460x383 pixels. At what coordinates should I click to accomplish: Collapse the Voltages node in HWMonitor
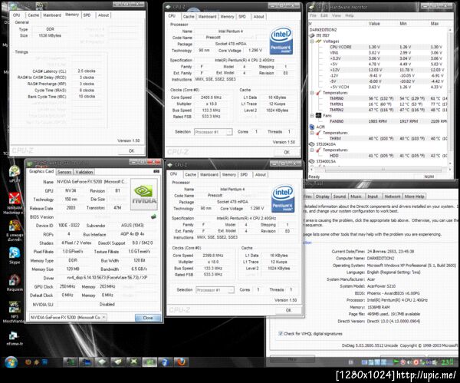[x=312, y=41]
